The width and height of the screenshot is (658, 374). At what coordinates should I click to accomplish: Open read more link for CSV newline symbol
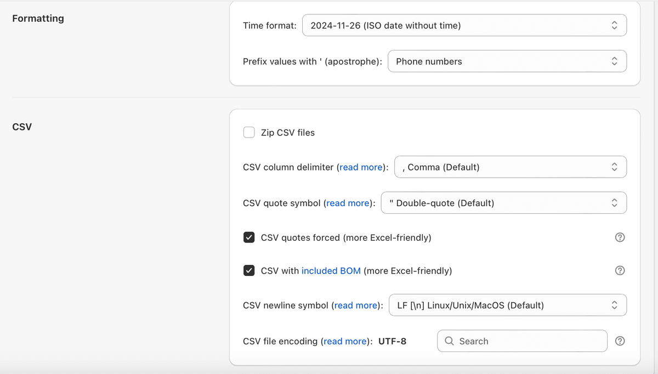(x=355, y=305)
